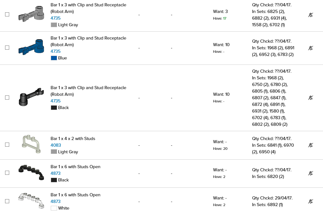This screenshot has width=323, height=214.
Task: Click the Blue color swatch
Action: tap(54, 58)
